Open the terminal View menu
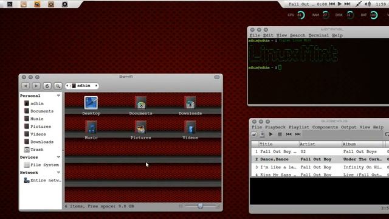The width and height of the screenshot is (389, 219). pyautogui.click(x=281, y=35)
